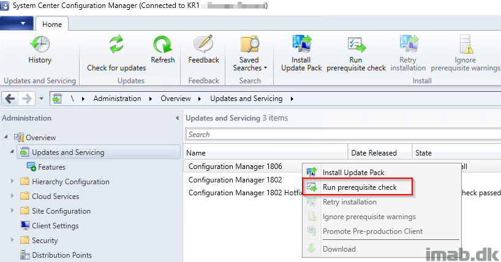This screenshot has width=501, height=262.
Task: Click the Overview node icon
Action: click(x=19, y=137)
